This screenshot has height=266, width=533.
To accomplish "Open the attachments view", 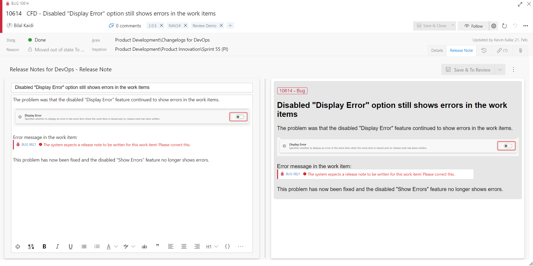I will [520, 50].
